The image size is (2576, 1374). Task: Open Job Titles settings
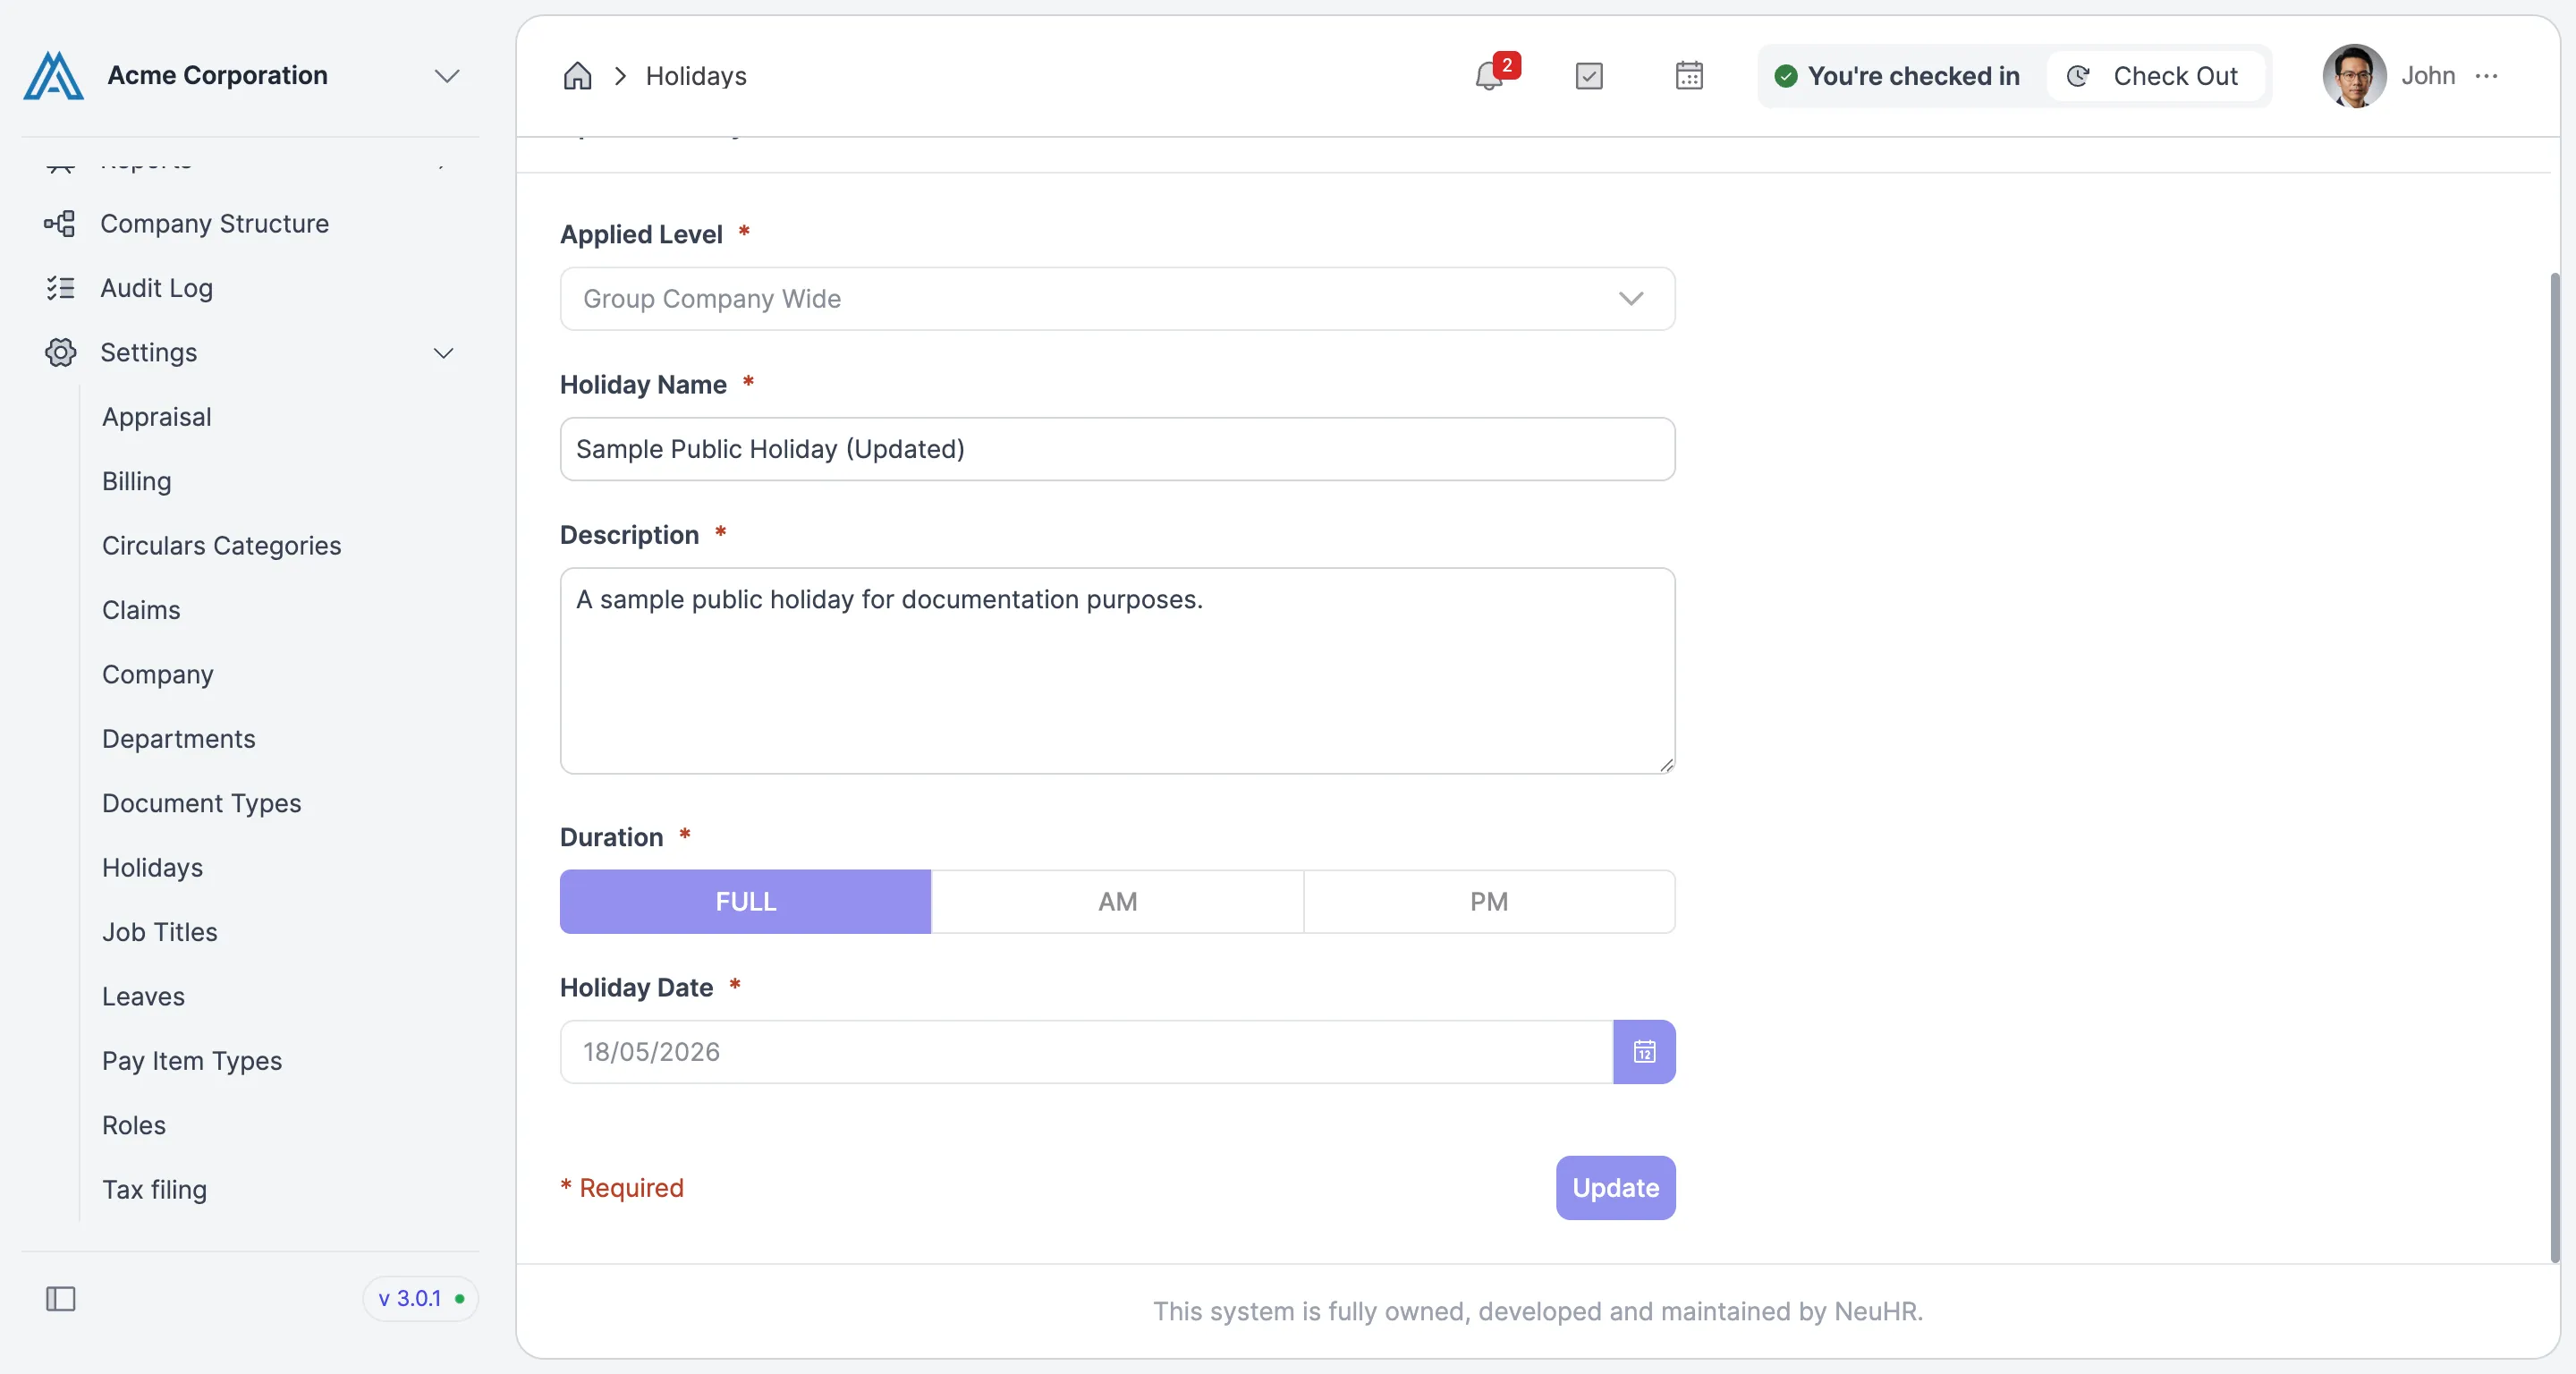coord(160,932)
